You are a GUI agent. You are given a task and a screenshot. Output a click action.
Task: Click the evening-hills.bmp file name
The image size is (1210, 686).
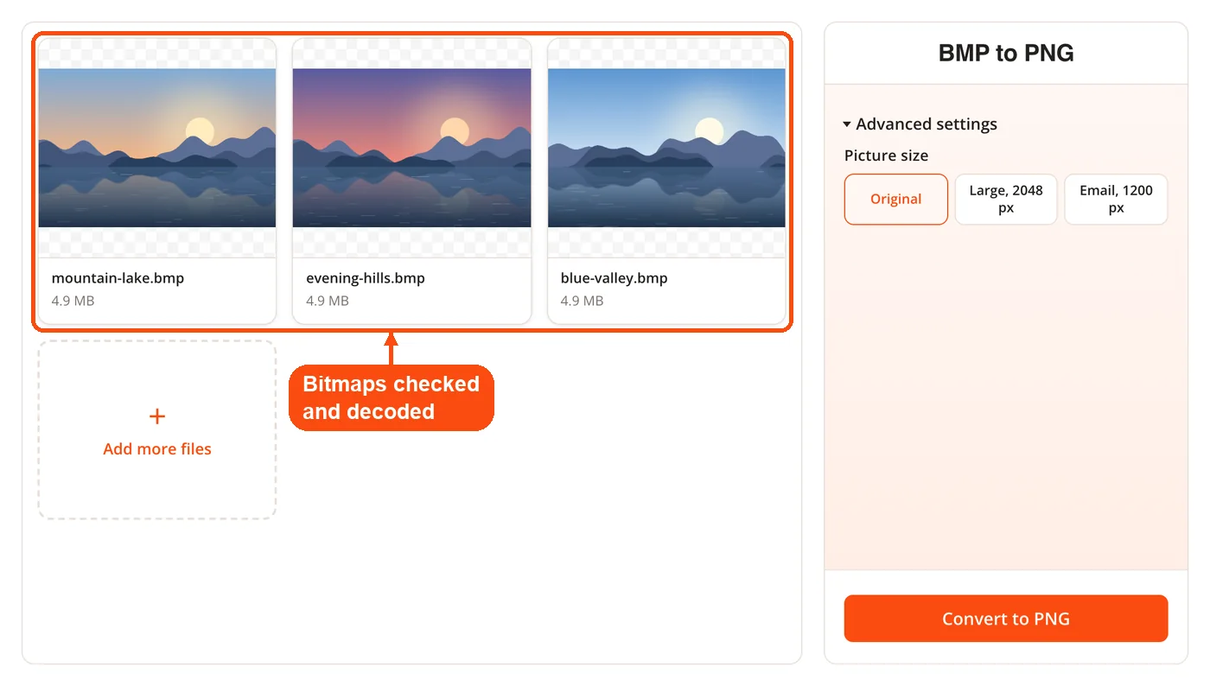pyautogui.click(x=366, y=278)
